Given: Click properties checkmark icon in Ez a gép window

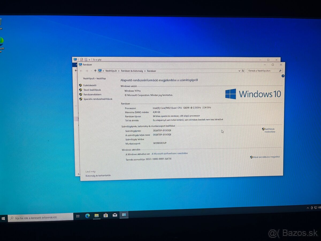Looking at the screenshot, I should [x=81, y=60].
